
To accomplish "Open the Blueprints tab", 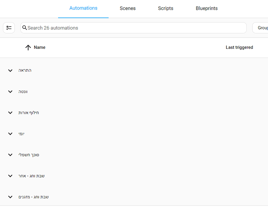I will point(207,8).
